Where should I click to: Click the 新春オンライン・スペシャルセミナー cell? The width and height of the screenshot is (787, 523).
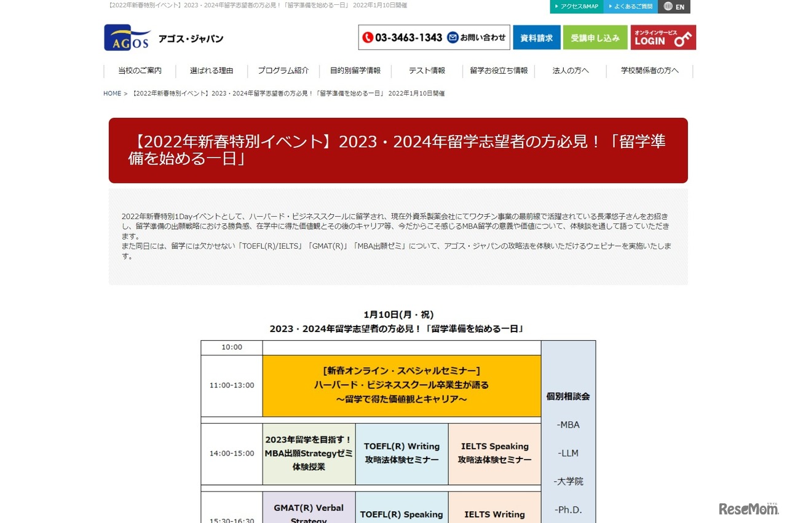click(x=401, y=385)
